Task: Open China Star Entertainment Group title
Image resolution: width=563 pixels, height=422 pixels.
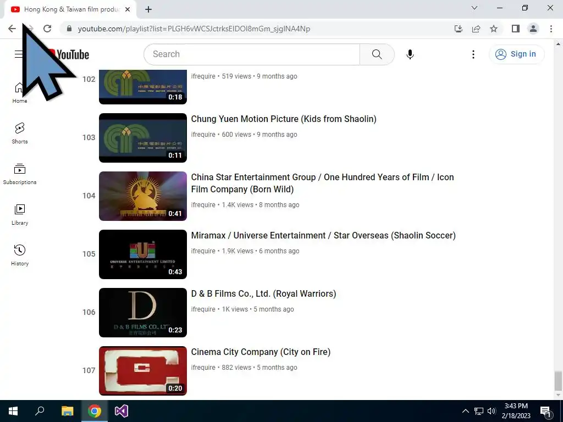Action: tap(322, 183)
